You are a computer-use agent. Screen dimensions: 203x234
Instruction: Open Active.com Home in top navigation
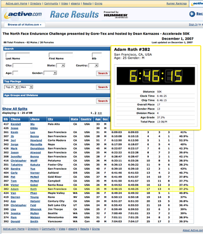[16, 3]
